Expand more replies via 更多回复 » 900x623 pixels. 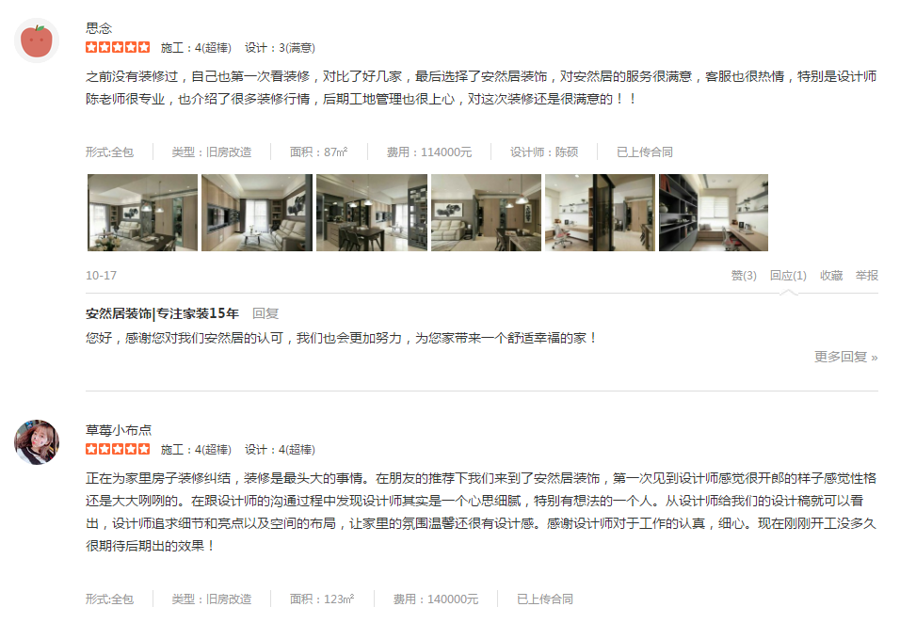[846, 357]
